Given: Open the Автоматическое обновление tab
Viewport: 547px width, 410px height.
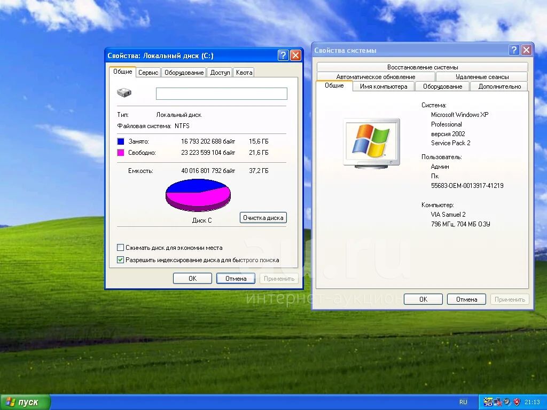Looking at the screenshot, I should [376, 77].
